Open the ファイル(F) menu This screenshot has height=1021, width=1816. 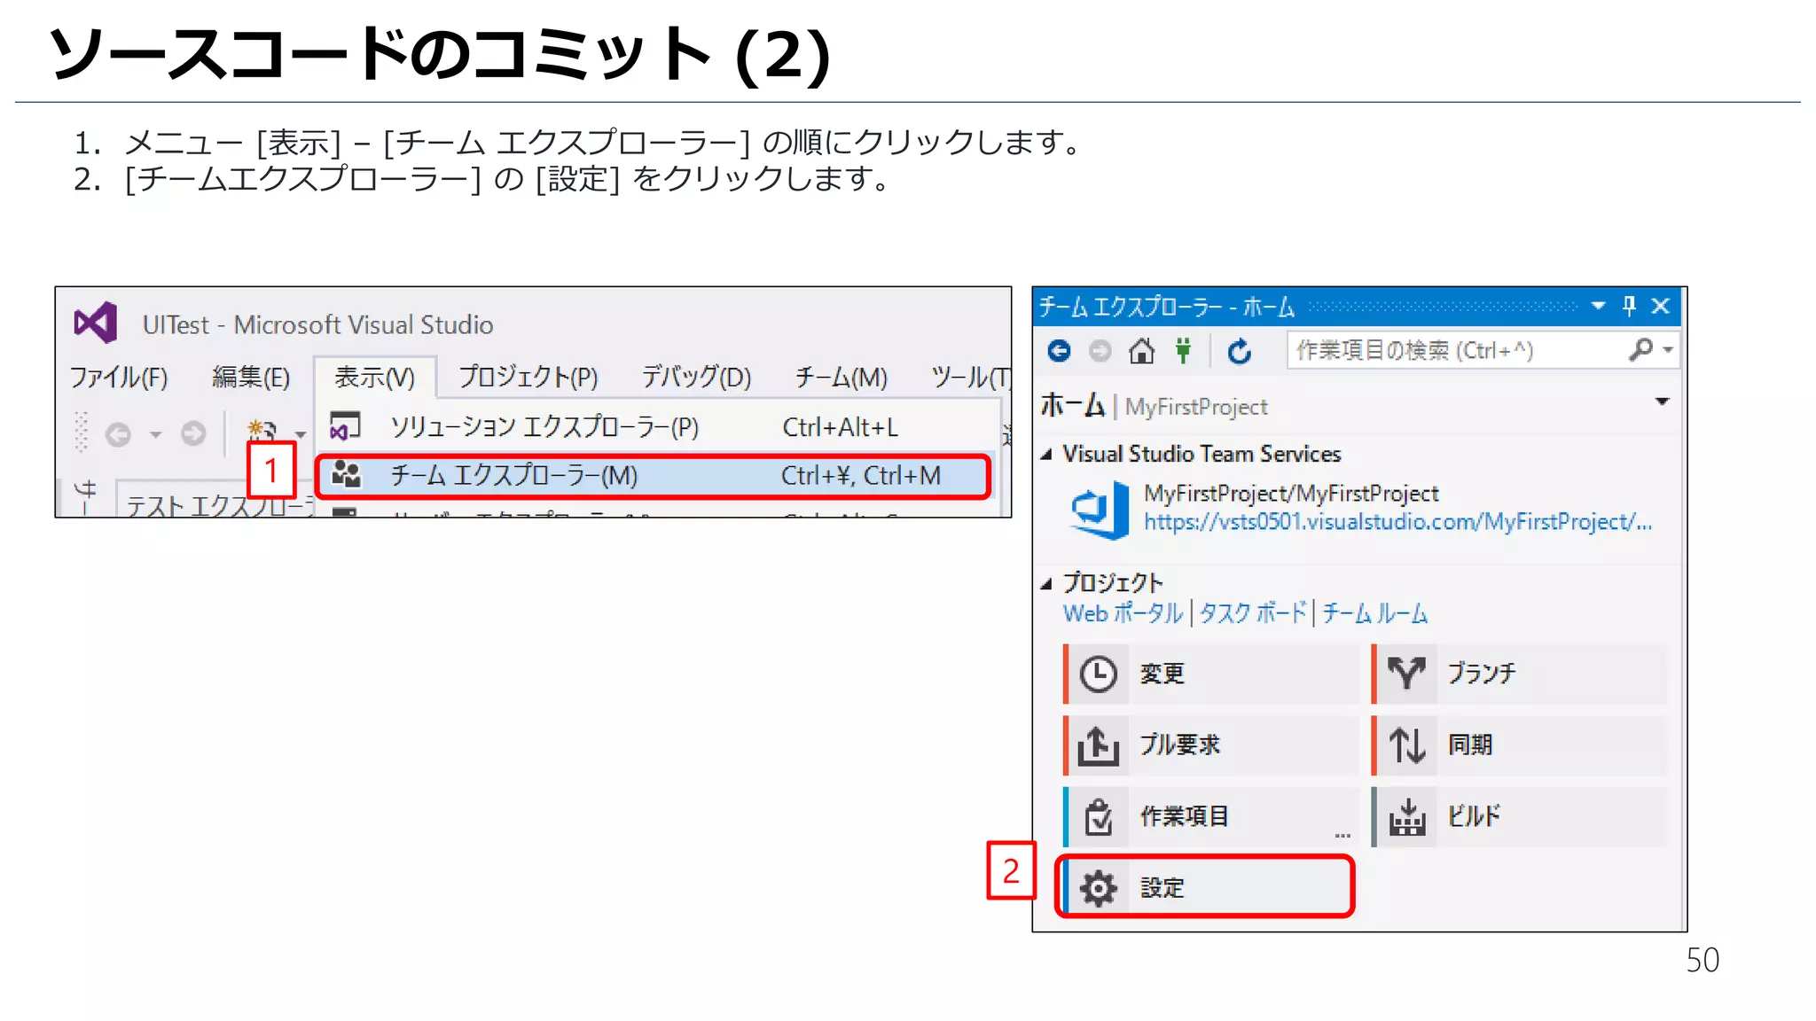click(x=119, y=378)
